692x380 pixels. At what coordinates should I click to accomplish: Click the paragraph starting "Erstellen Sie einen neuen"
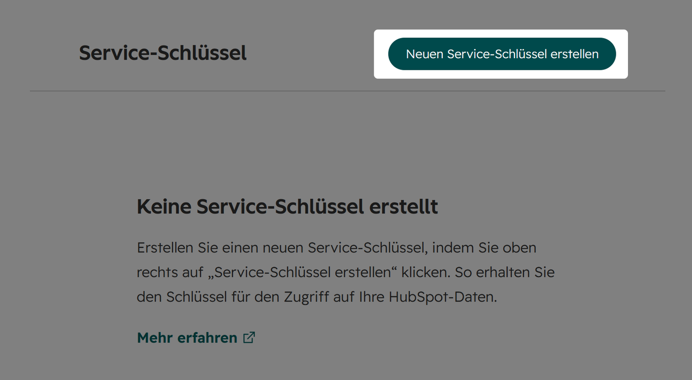pyautogui.click(x=346, y=272)
